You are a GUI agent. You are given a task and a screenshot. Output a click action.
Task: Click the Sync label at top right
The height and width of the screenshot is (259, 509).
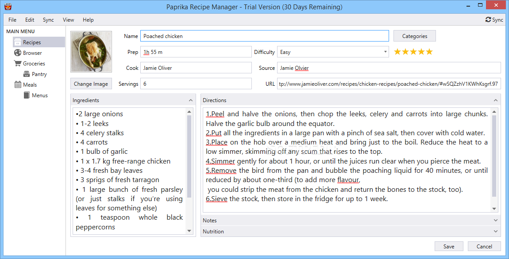[x=497, y=20]
